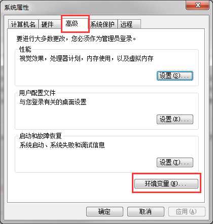The image size is (213, 224).
Task: Close the 系统属性 dialog
Action: [197, 6]
